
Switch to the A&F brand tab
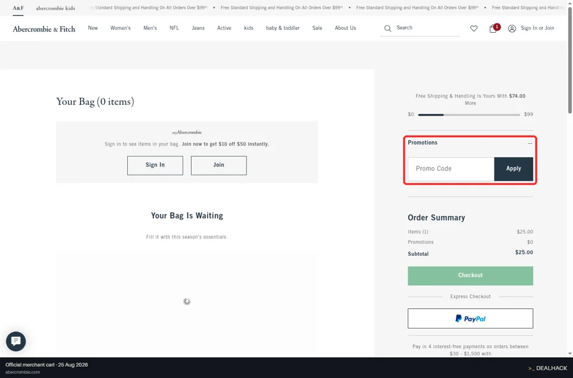click(19, 8)
